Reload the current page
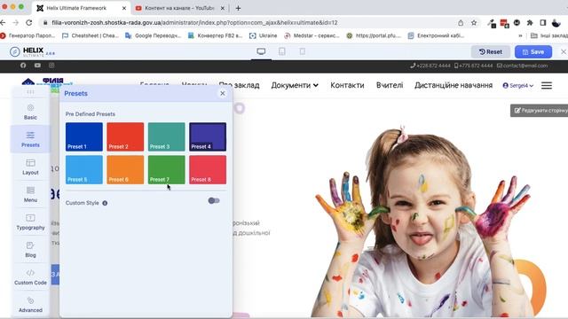 (x=29, y=22)
